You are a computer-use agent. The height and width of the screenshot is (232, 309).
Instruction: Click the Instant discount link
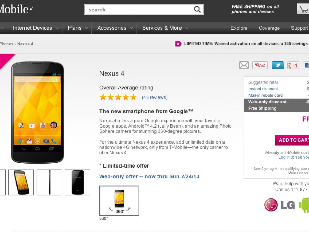click(x=263, y=89)
